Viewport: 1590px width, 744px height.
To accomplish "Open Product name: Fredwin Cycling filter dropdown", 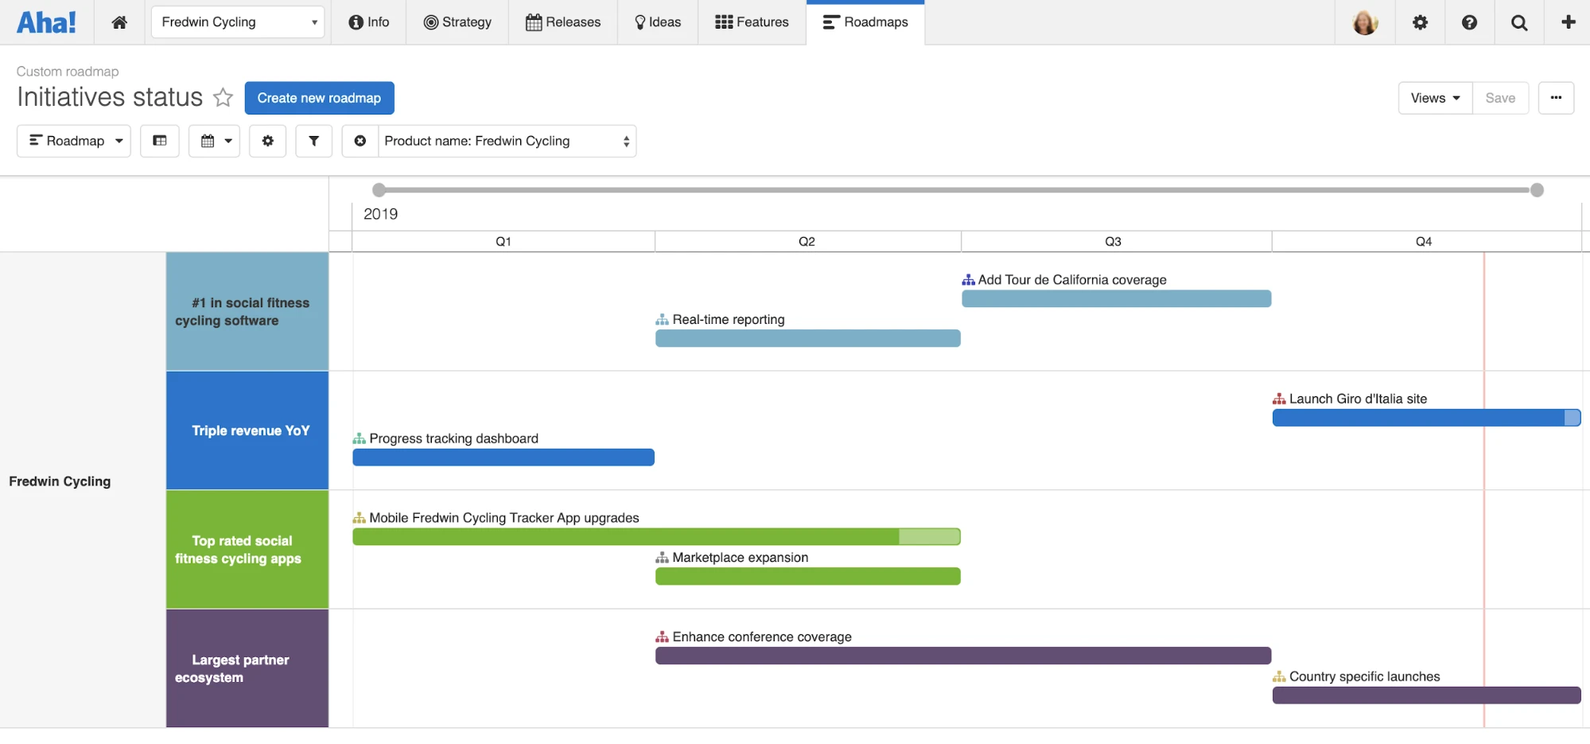I will click(x=507, y=141).
